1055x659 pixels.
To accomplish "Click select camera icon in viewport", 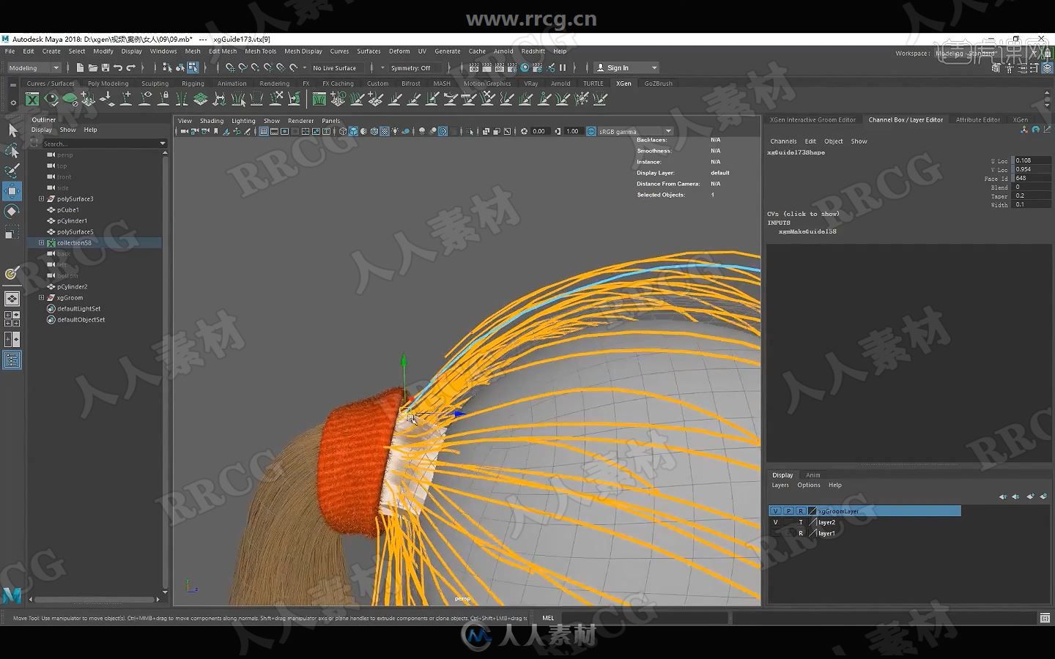I will (x=184, y=132).
